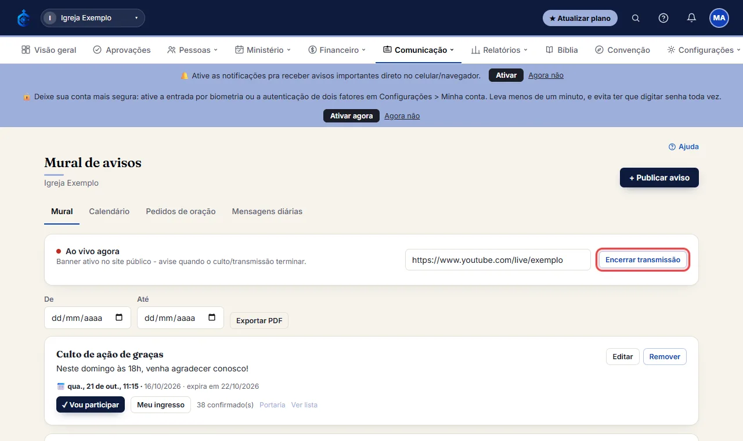743x441 pixels.
Task: Open the Até date calendar picker icon
Action: click(x=212, y=318)
